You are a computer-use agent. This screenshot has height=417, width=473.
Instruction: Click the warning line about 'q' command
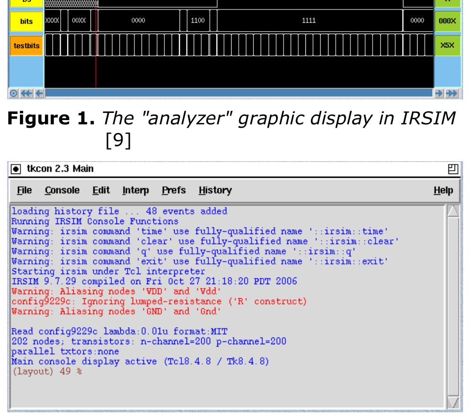(x=184, y=251)
